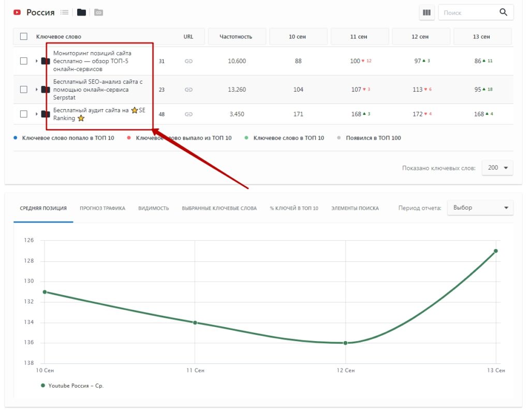Viewport: 530px width, 413px height.
Task: Sort by Частотность column header
Action: tap(236, 37)
